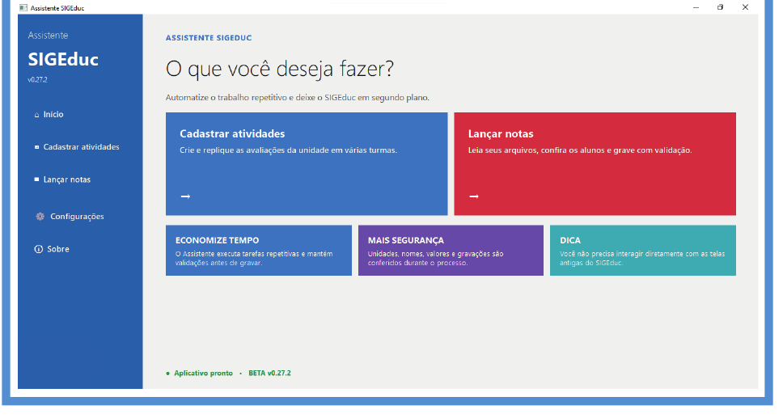Click 'Crie e replique as avaliações' description
Image resolution: width=783 pixels, height=418 pixels.
[288, 150]
